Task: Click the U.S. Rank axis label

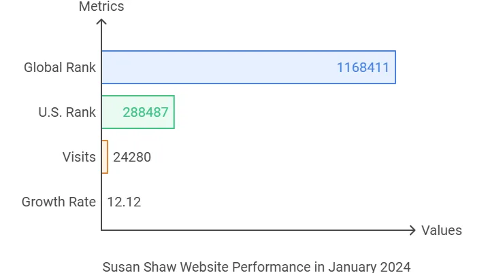Action: [x=67, y=112]
